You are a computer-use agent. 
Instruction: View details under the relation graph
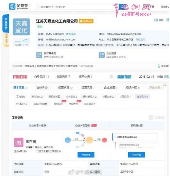pos(86,155)
